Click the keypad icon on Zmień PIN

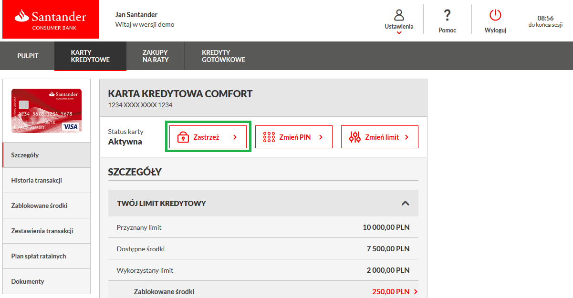[x=269, y=137]
